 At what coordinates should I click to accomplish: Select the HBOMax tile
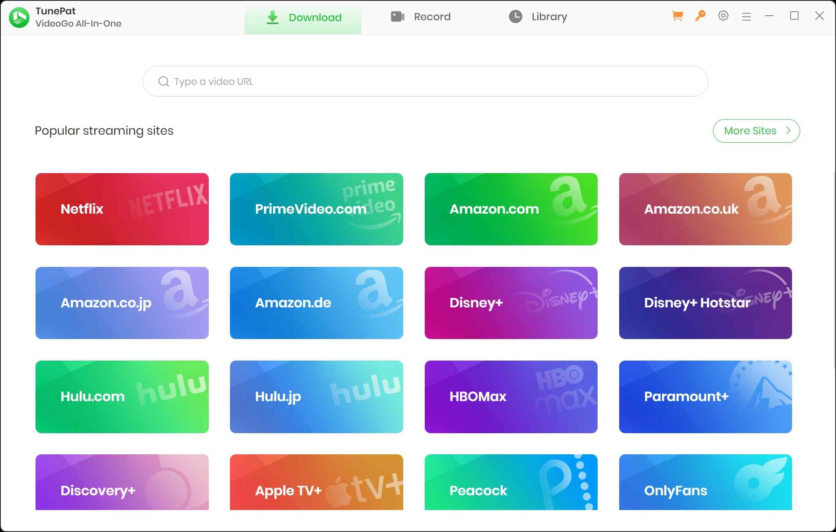coord(511,396)
